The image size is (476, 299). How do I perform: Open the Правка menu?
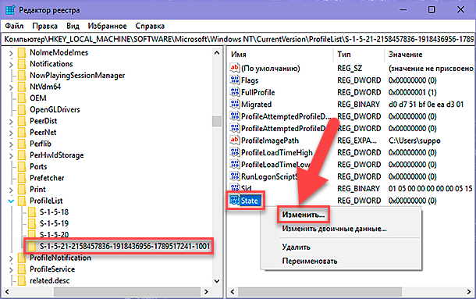pos(45,26)
